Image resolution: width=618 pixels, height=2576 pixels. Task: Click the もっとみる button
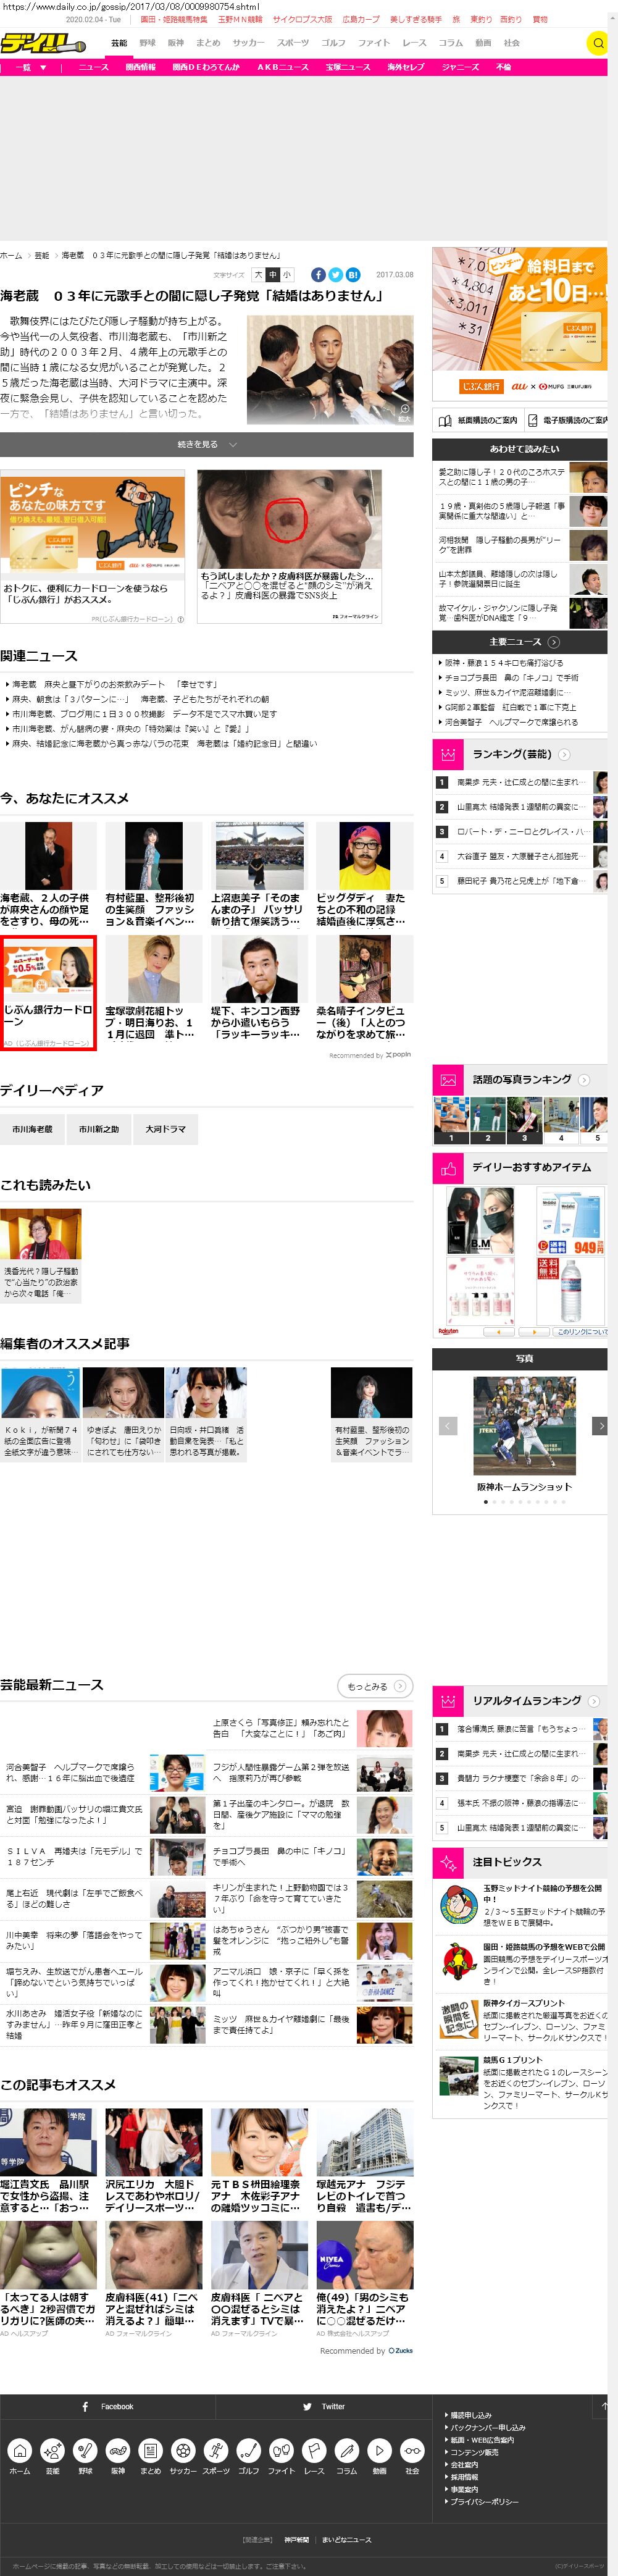(374, 1685)
